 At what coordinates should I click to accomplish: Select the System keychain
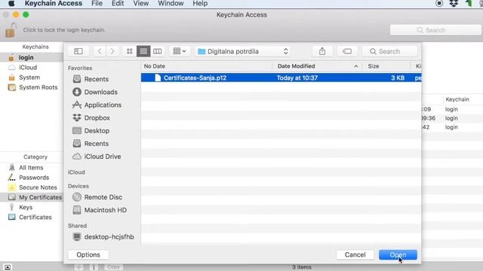29,78
